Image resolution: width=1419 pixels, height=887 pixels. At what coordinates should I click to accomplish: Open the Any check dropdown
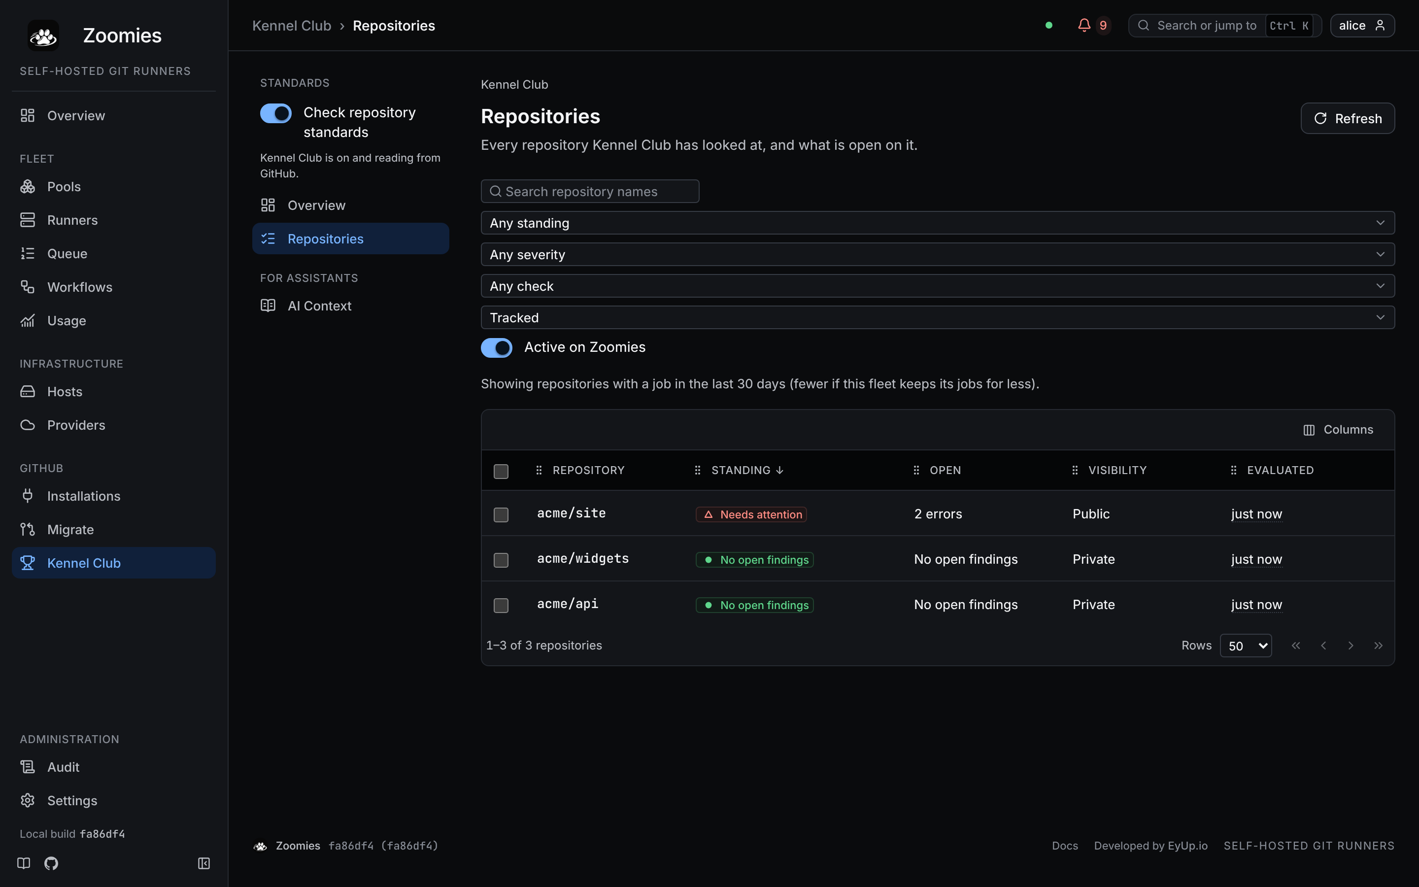938,286
